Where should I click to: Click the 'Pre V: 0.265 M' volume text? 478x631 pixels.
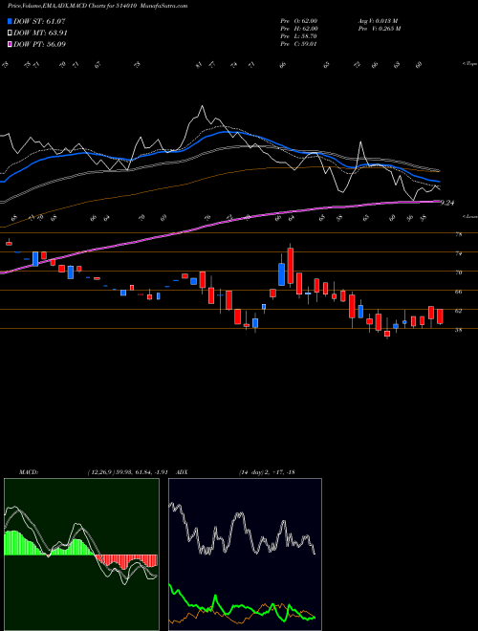pos(379,29)
